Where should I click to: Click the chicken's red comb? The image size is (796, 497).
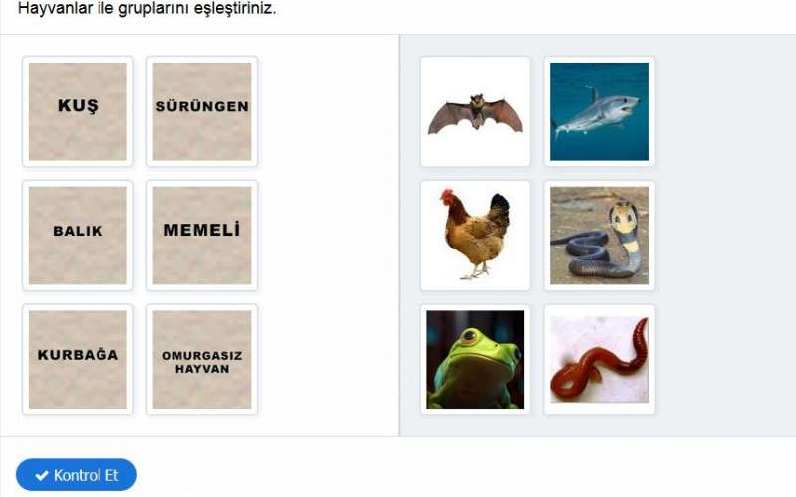(x=446, y=196)
